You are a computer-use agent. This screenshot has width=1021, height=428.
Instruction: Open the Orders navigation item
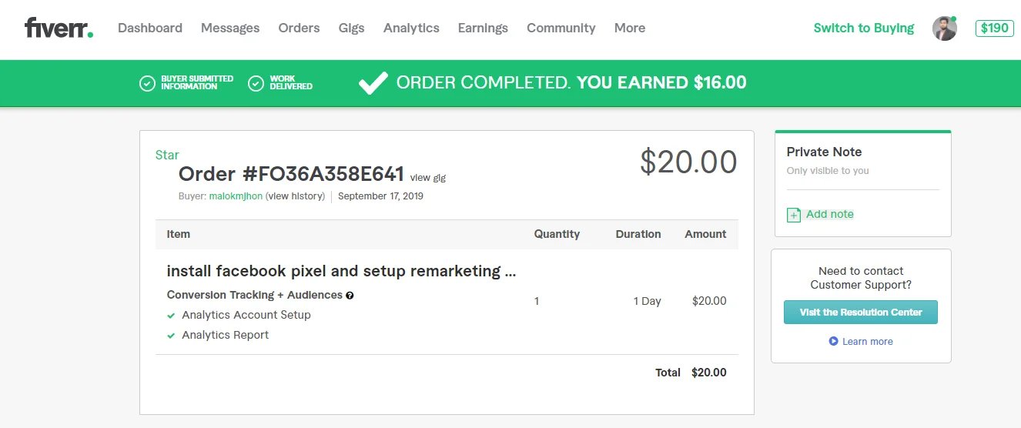[x=299, y=28]
